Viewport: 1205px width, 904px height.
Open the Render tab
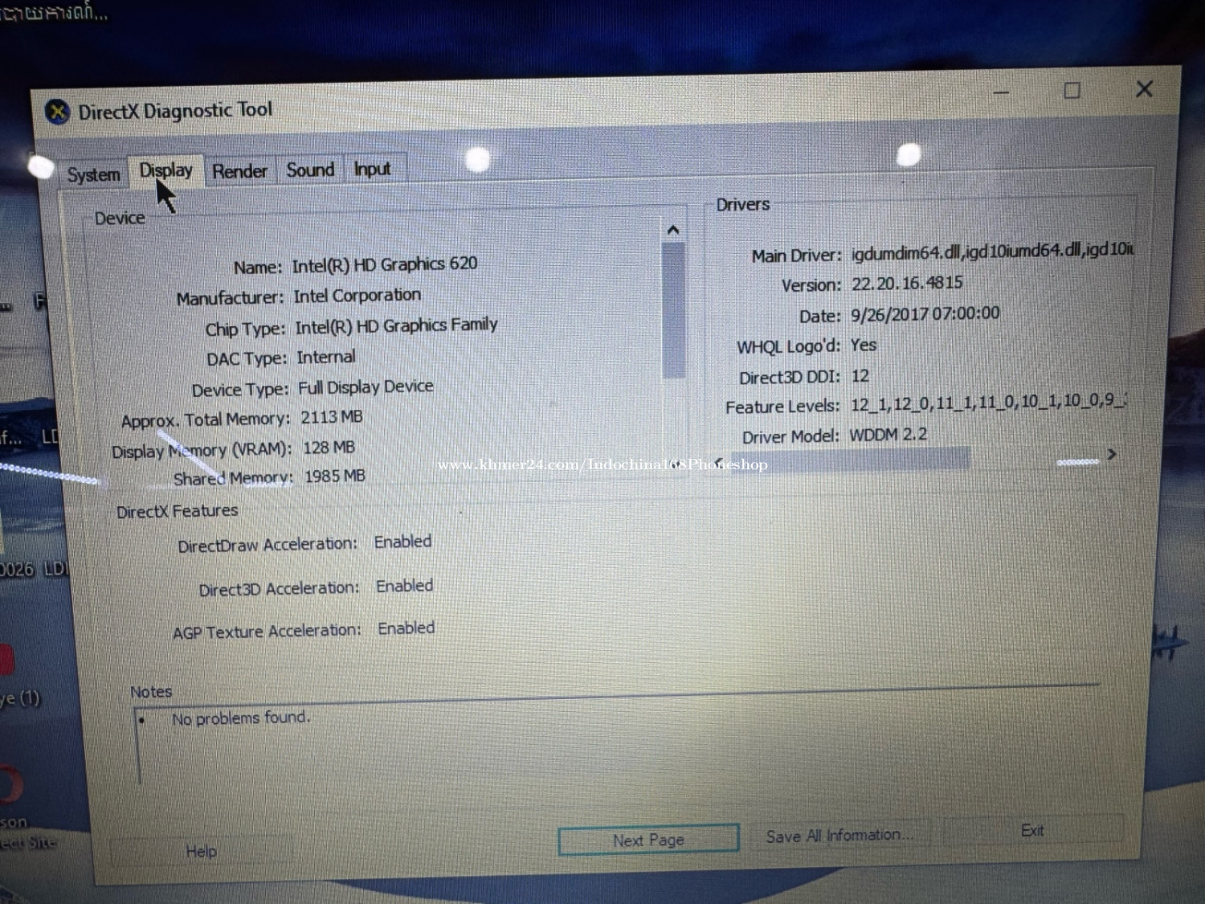click(x=239, y=171)
